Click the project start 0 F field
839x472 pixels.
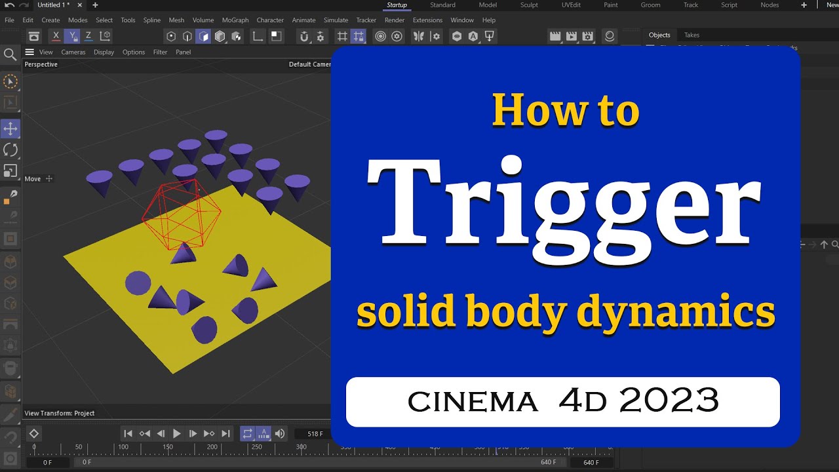[47, 462]
